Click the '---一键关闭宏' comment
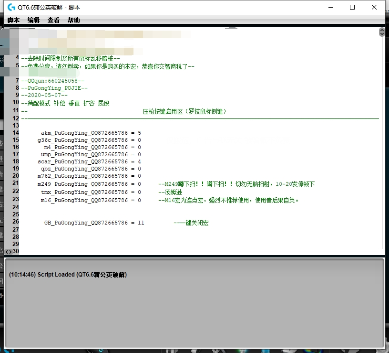Screen dimensions: 389x353 click(191, 223)
